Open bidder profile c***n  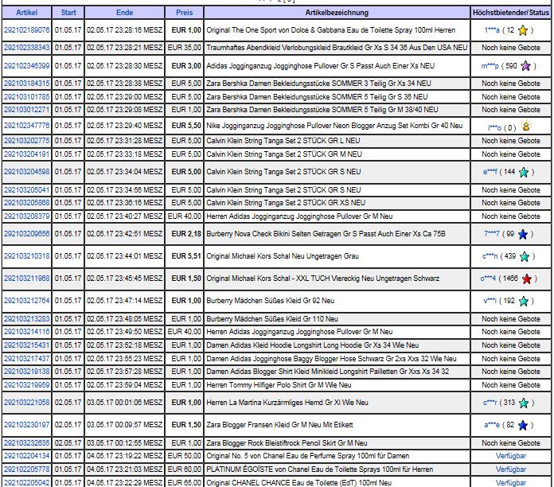click(x=490, y=256)
